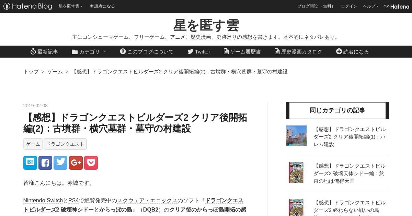
Task: Click the blog title 星を匿す雲
Action: click(x=206, y=25)
